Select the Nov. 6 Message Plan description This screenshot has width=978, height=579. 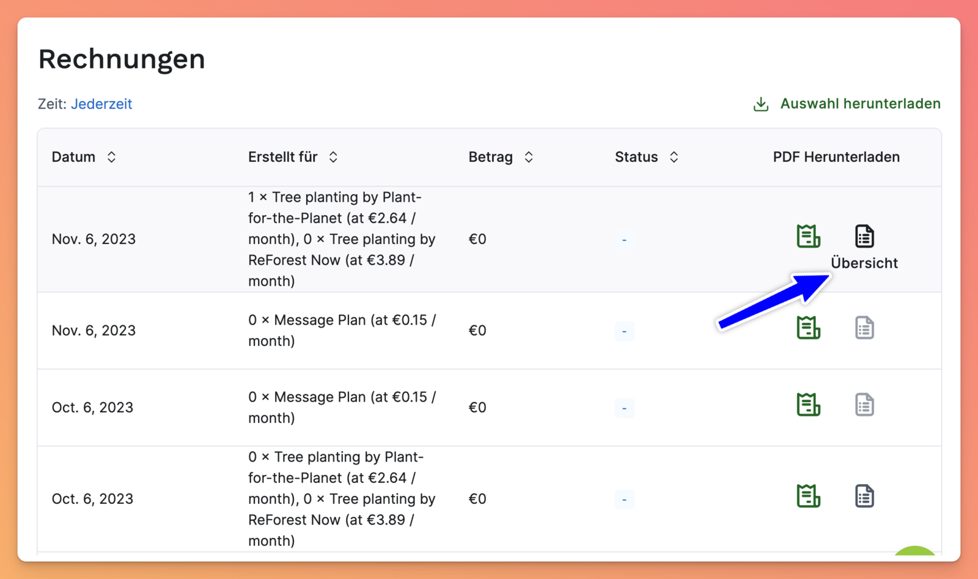[x=342, y=330]
